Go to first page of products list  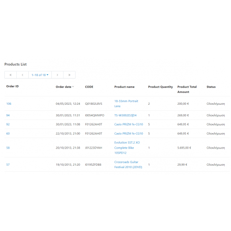pos(11,75)
